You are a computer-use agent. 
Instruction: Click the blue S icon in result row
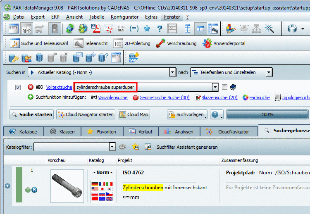[34, 190]
